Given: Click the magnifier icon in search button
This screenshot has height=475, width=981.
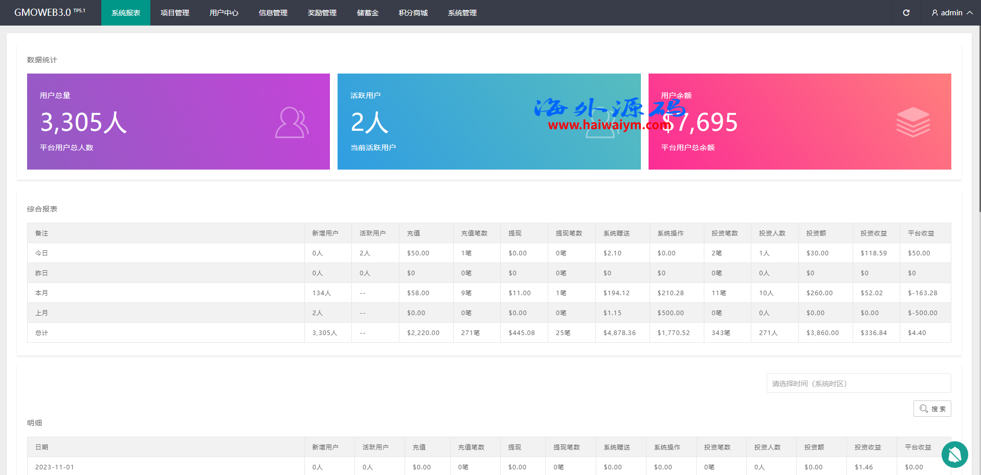Looking at the screenshot, I should (x=923, y=409).
